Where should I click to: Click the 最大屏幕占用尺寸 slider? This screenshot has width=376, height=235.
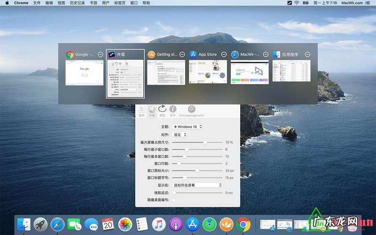pos(205,142)
